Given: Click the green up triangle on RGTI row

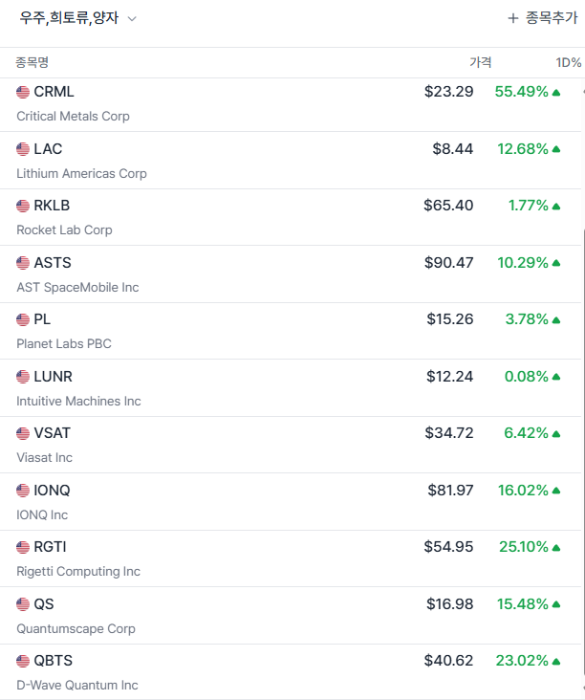Looking at the screenshot, I should (556, 548).
